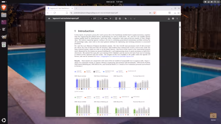Open Brave Shields lion icon
Screen dimensions: 221x124
(154, 13)
